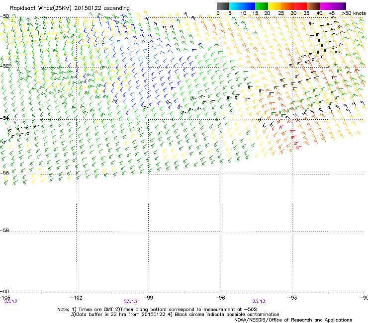The height and width of the screenshot is (323, 368).
Task: Click the red 30-35 knots legend swatch
Action: coord(300,6)
